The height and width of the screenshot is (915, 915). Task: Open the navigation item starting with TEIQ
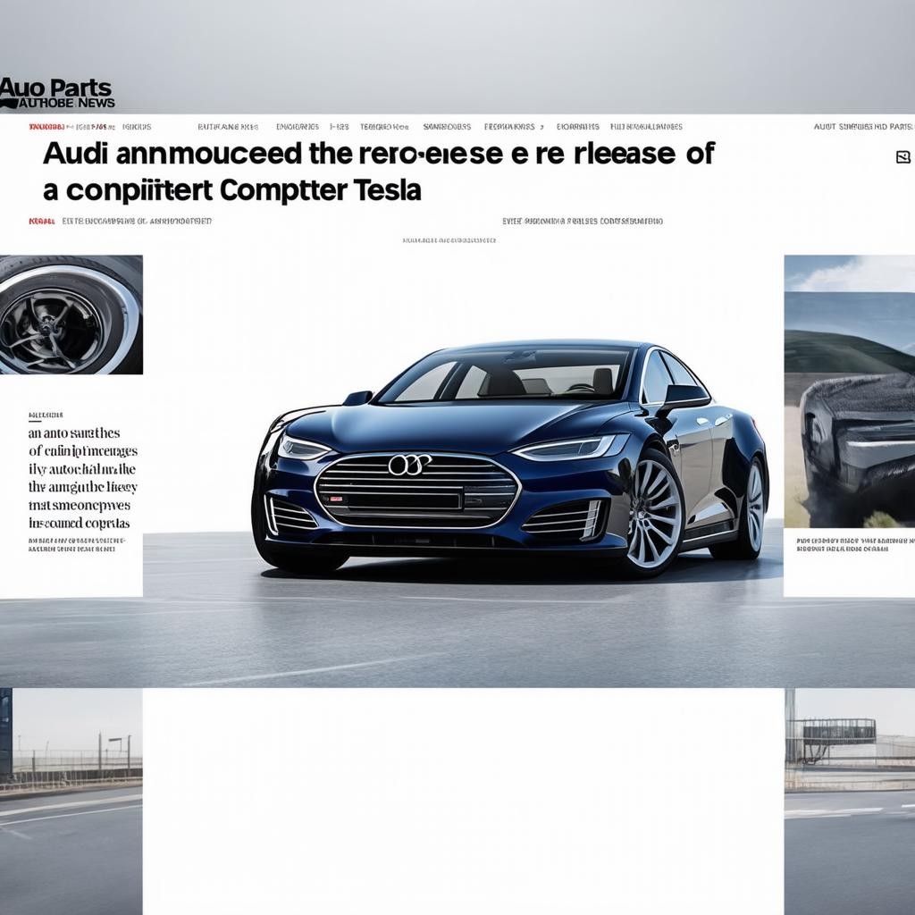point(383,127)
